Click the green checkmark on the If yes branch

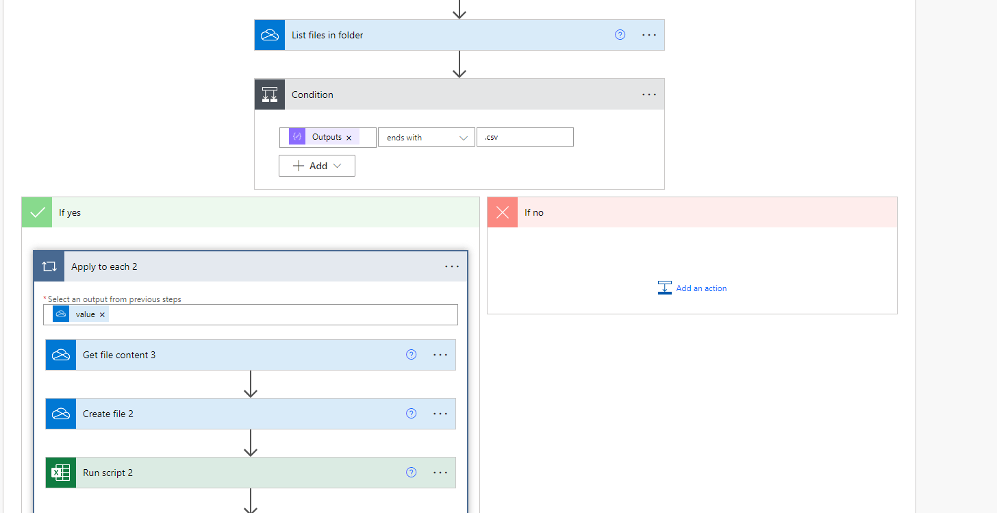[x=36, y=212]
